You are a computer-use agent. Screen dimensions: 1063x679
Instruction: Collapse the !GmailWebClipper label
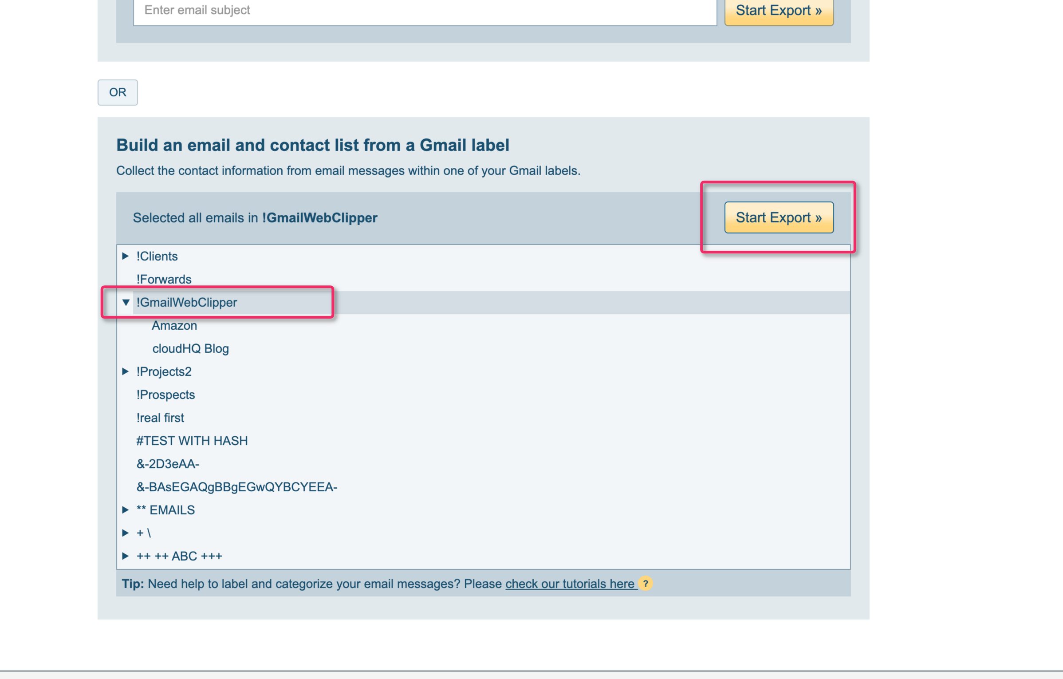(x=126, y=302)
